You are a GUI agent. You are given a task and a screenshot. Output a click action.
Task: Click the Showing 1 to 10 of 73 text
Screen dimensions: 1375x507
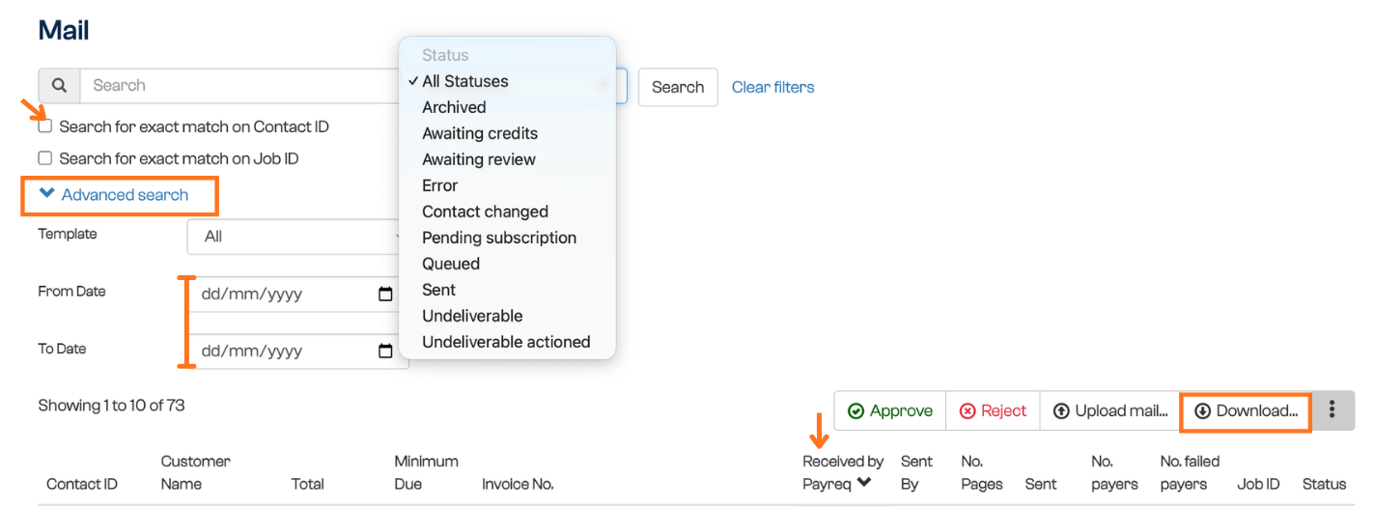111,406
